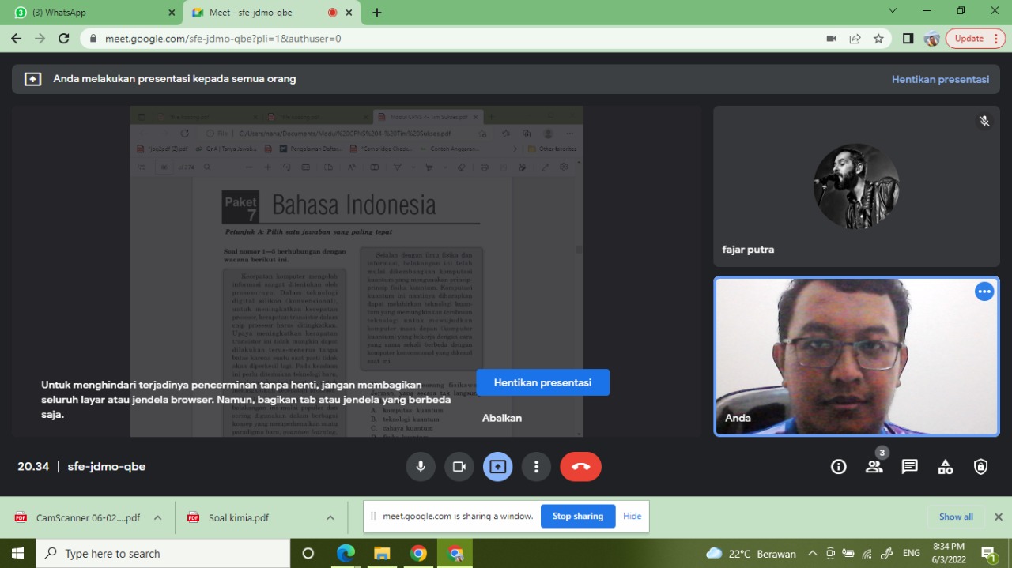Screen dimensions: 1012x568
Task: Expand CamScanner download options arrow
Action: (x=157, y=518)
